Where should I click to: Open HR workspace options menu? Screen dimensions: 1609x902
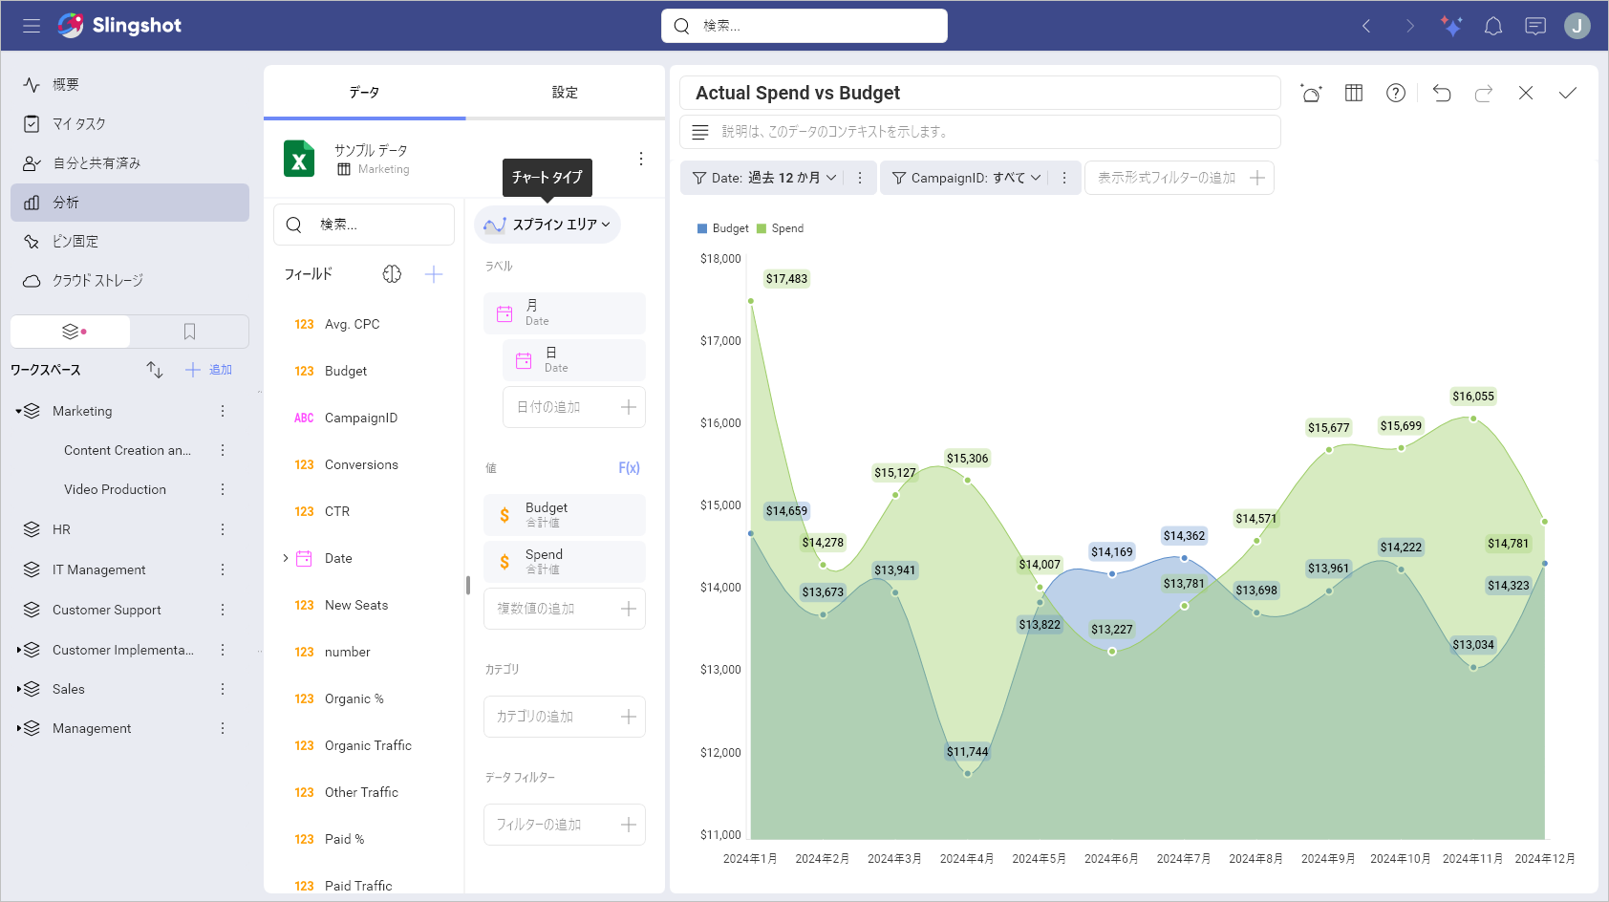tap(223, 529)
